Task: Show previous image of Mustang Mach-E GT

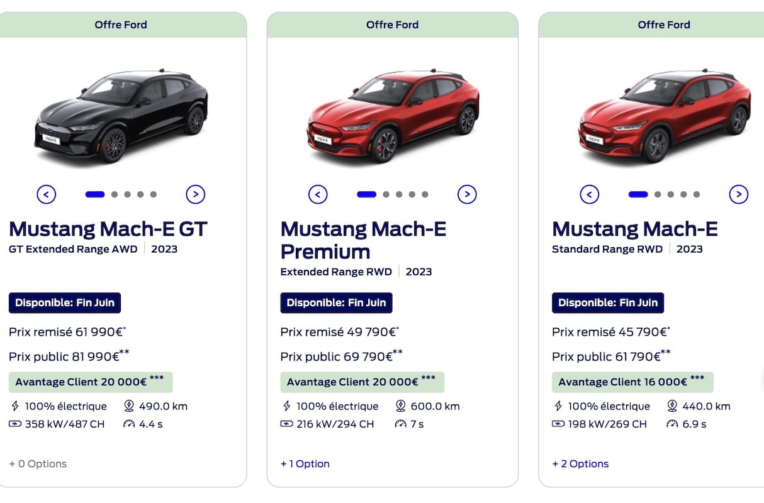Action: [x=47, y=194]
